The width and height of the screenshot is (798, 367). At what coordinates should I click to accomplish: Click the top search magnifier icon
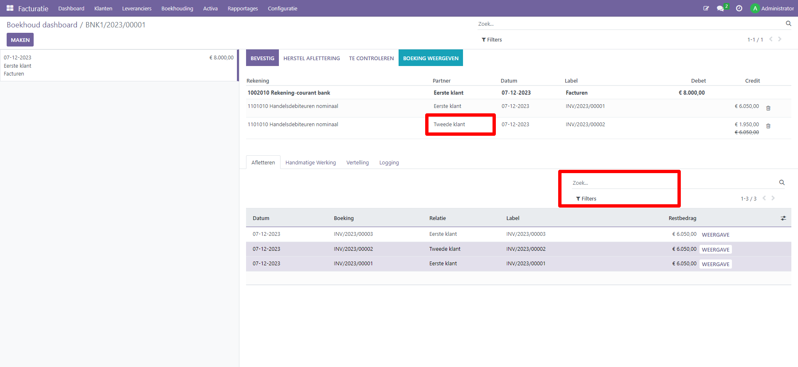tap(788, 24)
